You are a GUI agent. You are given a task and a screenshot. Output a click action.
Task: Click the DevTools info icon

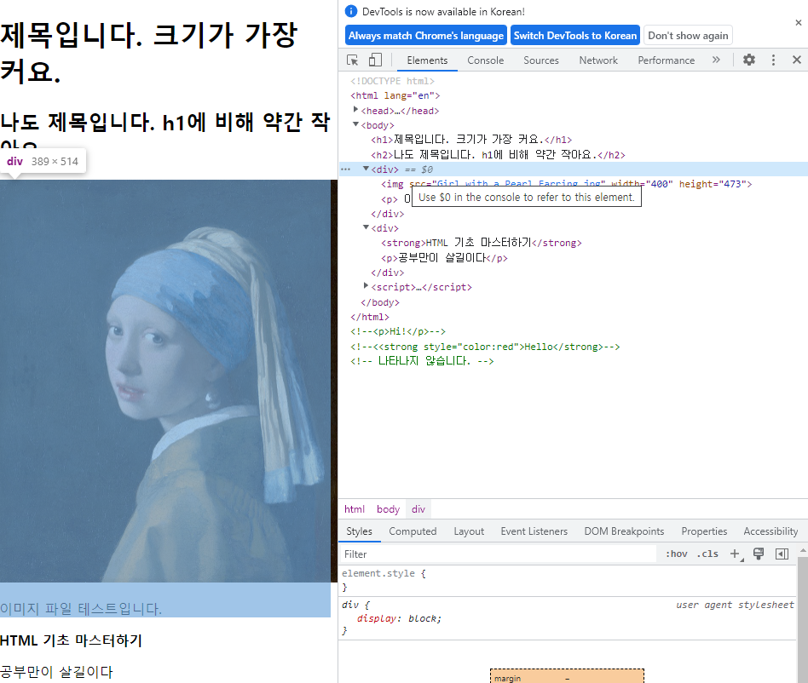[351, 11]
